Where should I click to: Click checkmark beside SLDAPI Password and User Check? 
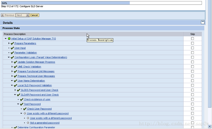tap(19, 95)
